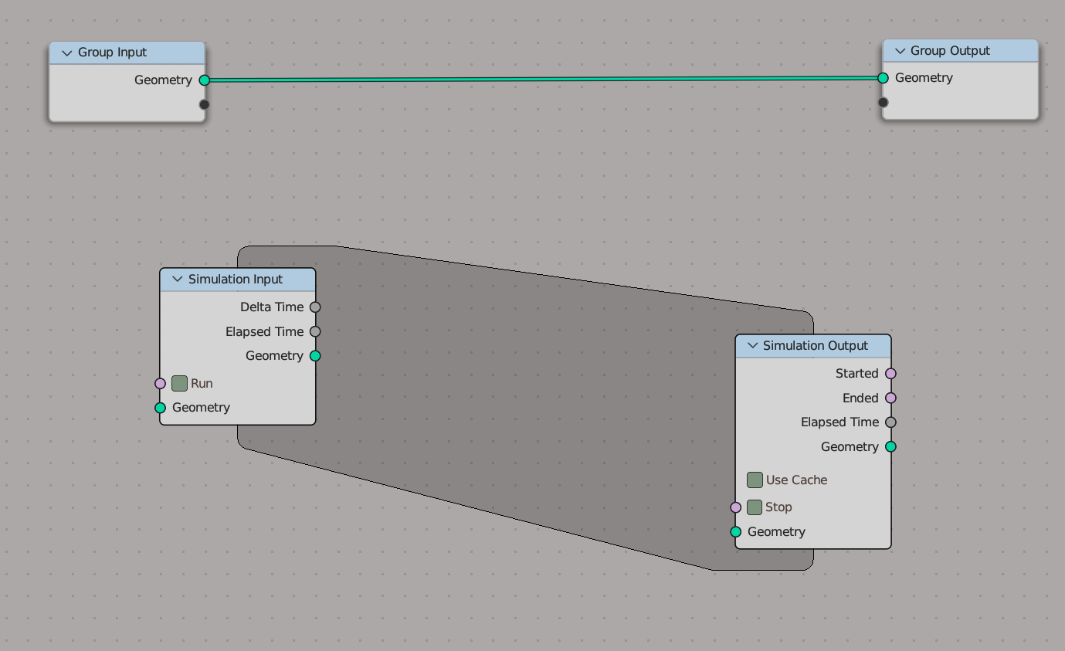Select the Group Output node header

pyautogui.click(x=961, y=51)
